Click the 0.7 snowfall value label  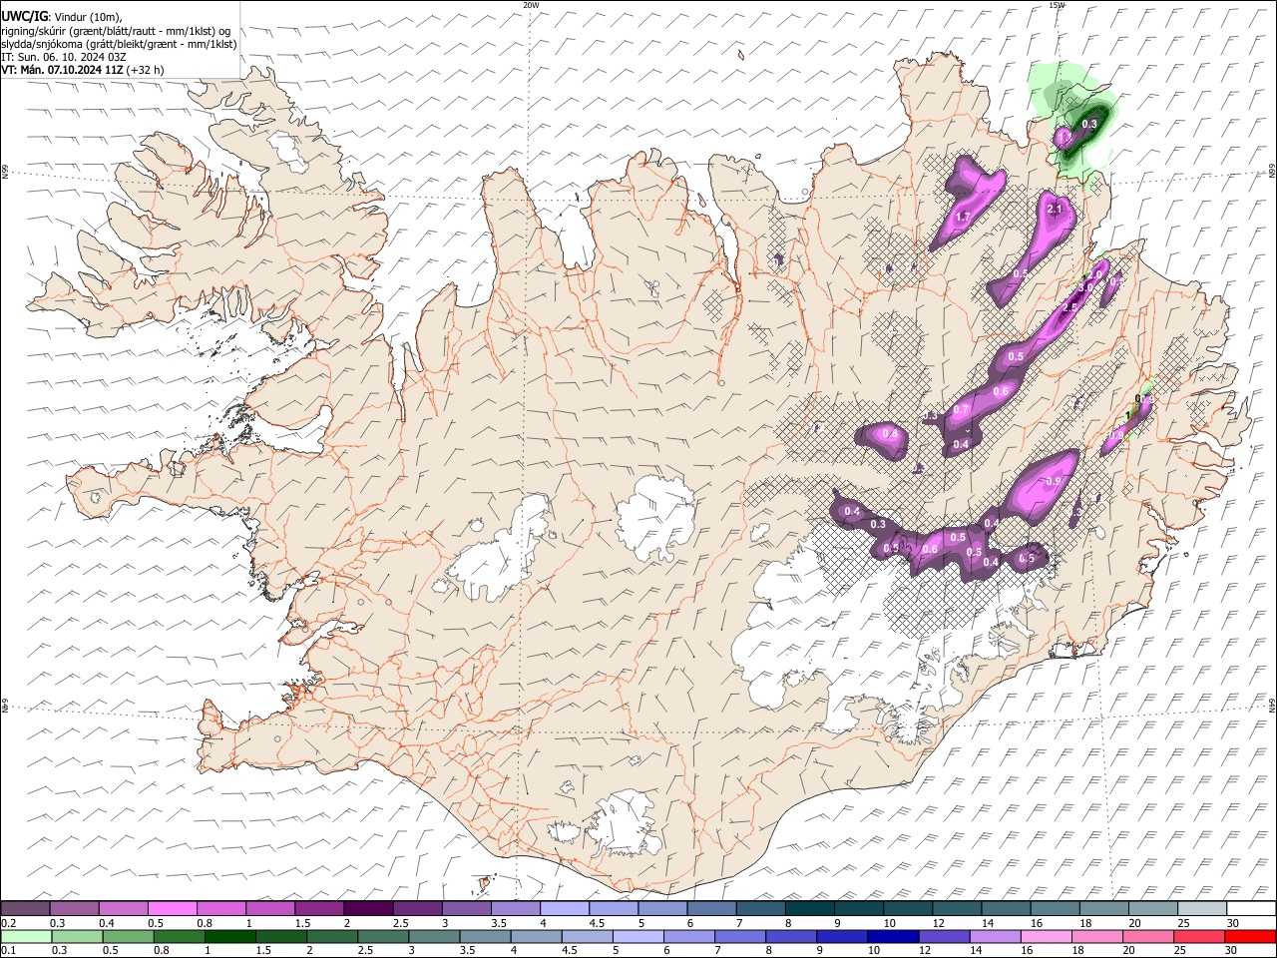(962, 410)
